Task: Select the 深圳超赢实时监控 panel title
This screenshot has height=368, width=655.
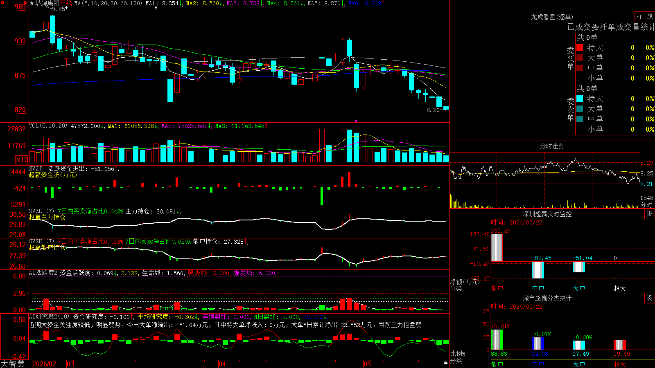Action: 547,214
